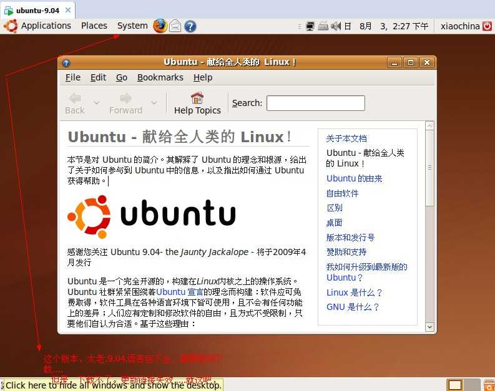495x391 pixels.
Task: Open the clock showing 2:27 下午
Action: pyautogui.click(x=386, y=26)
